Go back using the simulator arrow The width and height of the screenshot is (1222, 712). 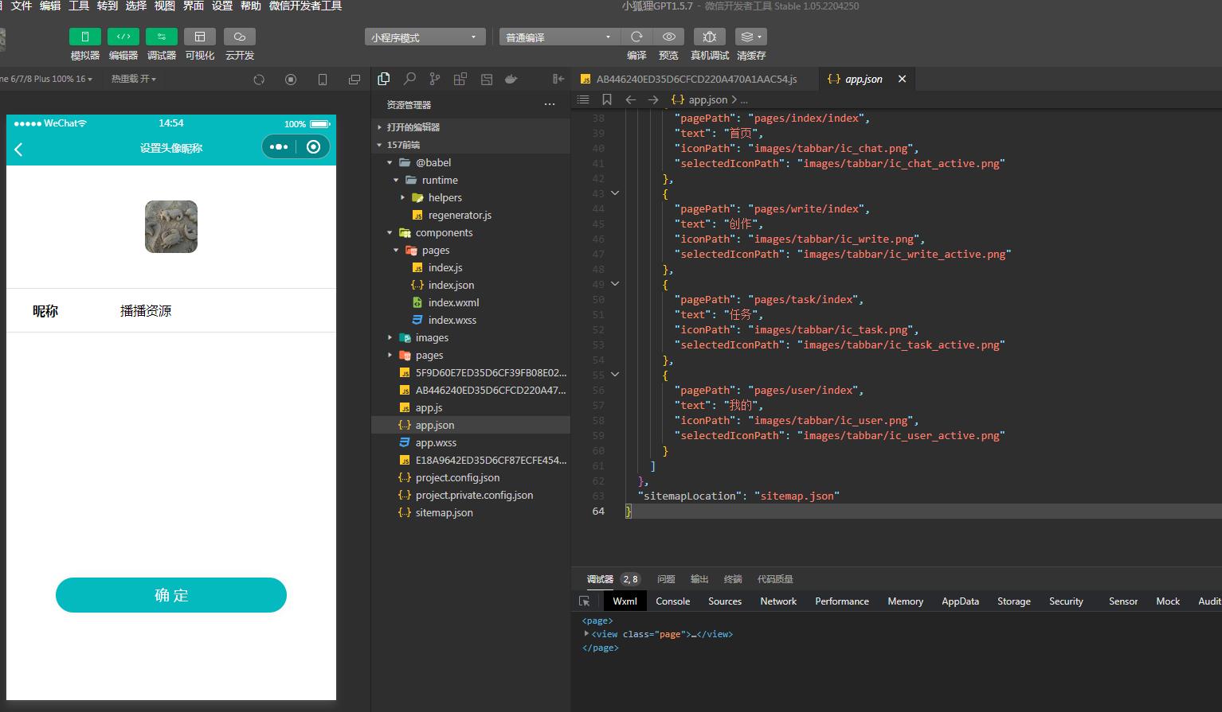tap(19, 149)
